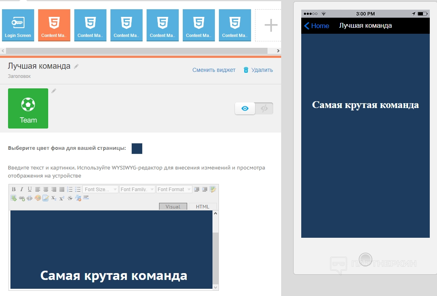
Task: Open the Font Format dropdown
Action: pyautogui.click(x=174, y=190)
